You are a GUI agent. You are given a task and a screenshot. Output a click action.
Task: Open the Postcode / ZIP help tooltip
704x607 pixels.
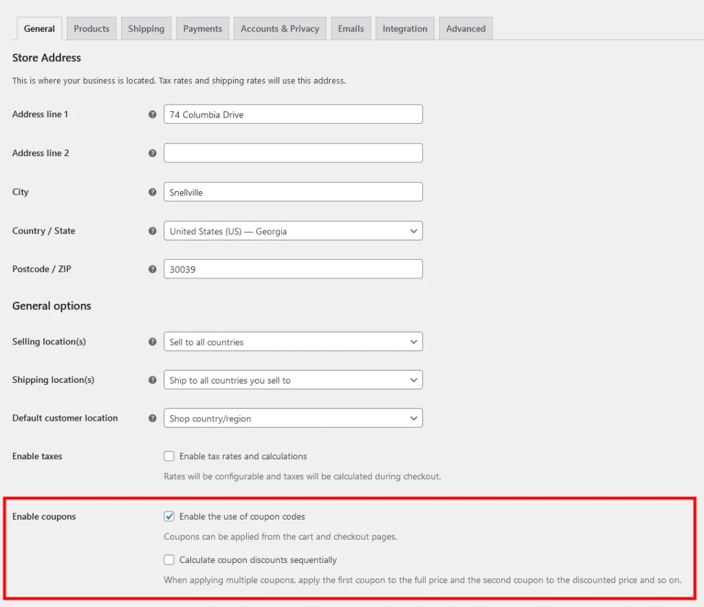(153, 269)
